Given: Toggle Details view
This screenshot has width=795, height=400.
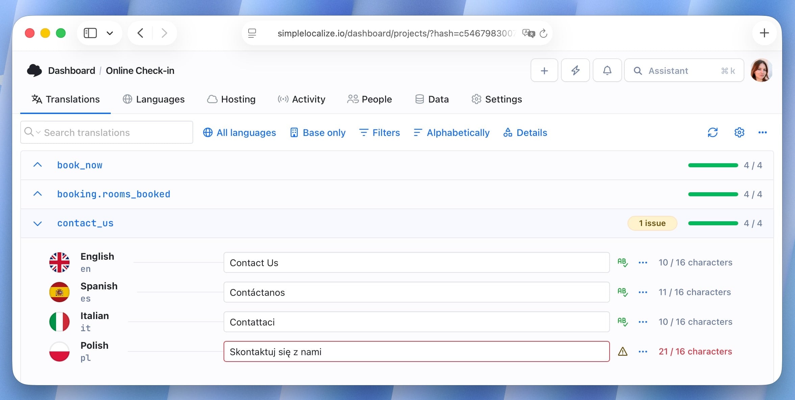Looking at the screenshot, I should click(525, 133).
